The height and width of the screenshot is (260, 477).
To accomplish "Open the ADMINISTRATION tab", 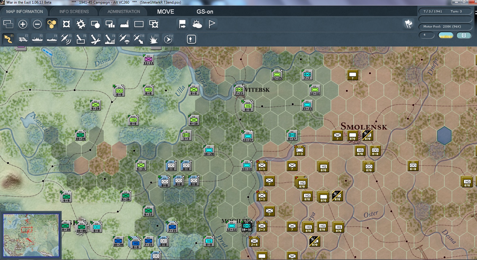I will [x=124, y=12].
